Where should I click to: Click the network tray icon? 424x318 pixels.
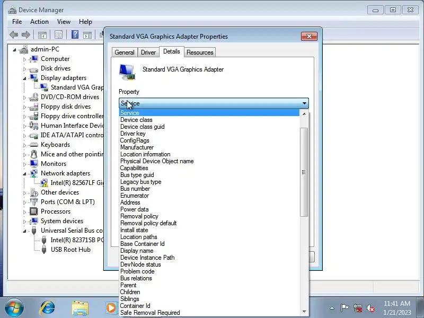[x=357, y=308]
